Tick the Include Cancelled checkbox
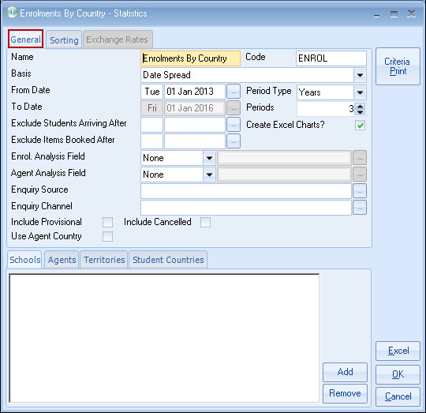The height and width of the screenshot is (413, 426). click(x=205, y=222)
